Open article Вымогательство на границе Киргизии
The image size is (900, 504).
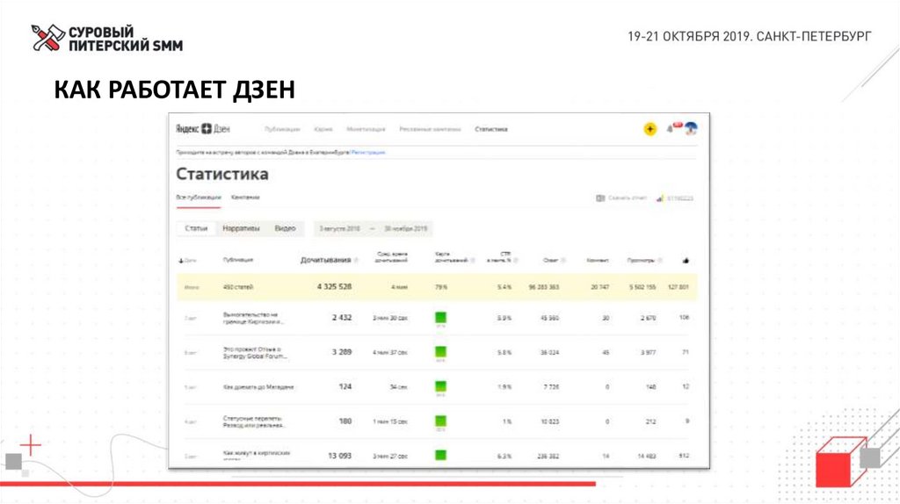[x=252, y=318]
